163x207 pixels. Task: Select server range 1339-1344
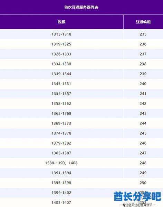point(61,74)
